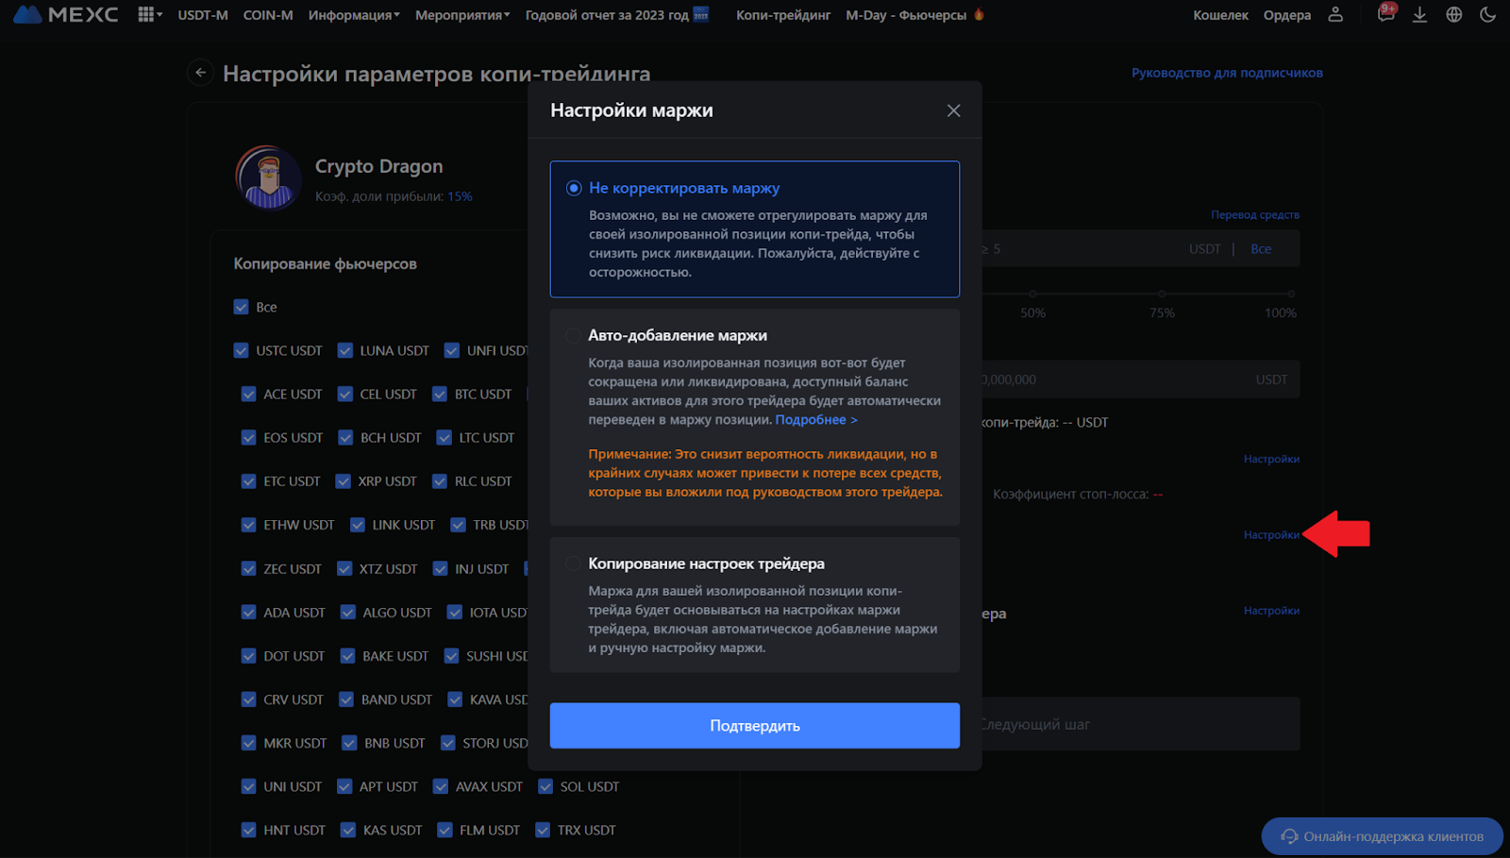The width and height of the screenshot is (1510, 858).
Task: Click the user profile icon
Action: point(1335,15)
